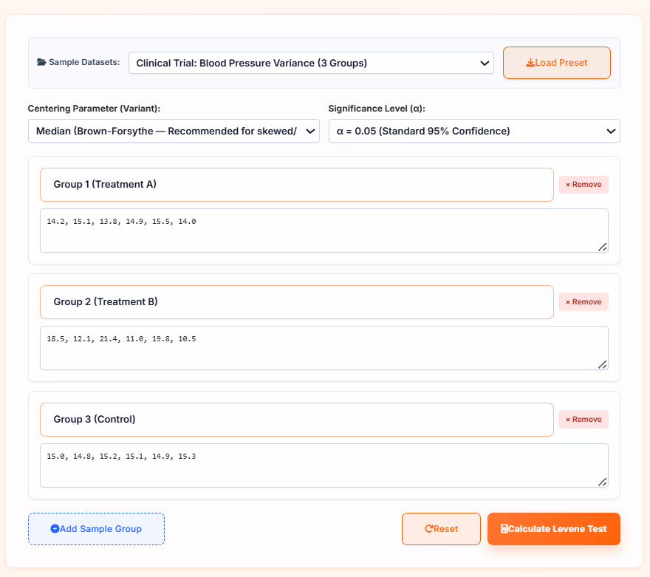Focus the Group 3 data textarea starting 15.0
Image resolution: width=650 pixels, height=577 pixels.
coord(324,465)
